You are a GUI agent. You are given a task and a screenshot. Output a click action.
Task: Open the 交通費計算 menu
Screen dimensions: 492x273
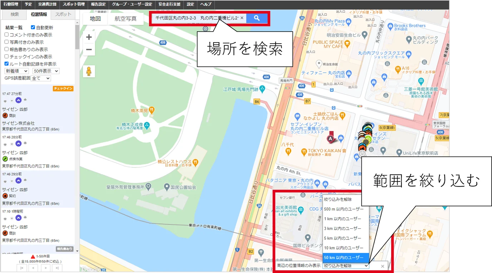click(x=47, y=4)
